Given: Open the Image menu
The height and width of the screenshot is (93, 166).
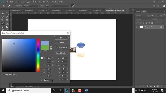Looking at the screenshot, I should tap(17, 2).
